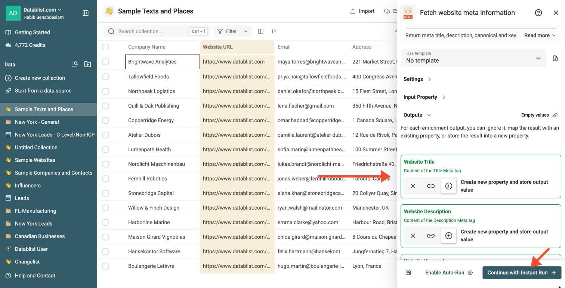Toggle the column layout icon in toolbar
The width and height of the screenshot is (565, 288).
click(x=261, y=31)
